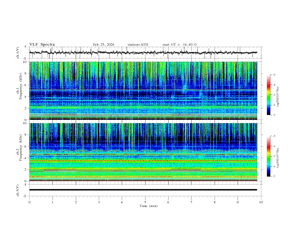
Task: Click tick label 8 on Time axis
Action: (215, 202)
